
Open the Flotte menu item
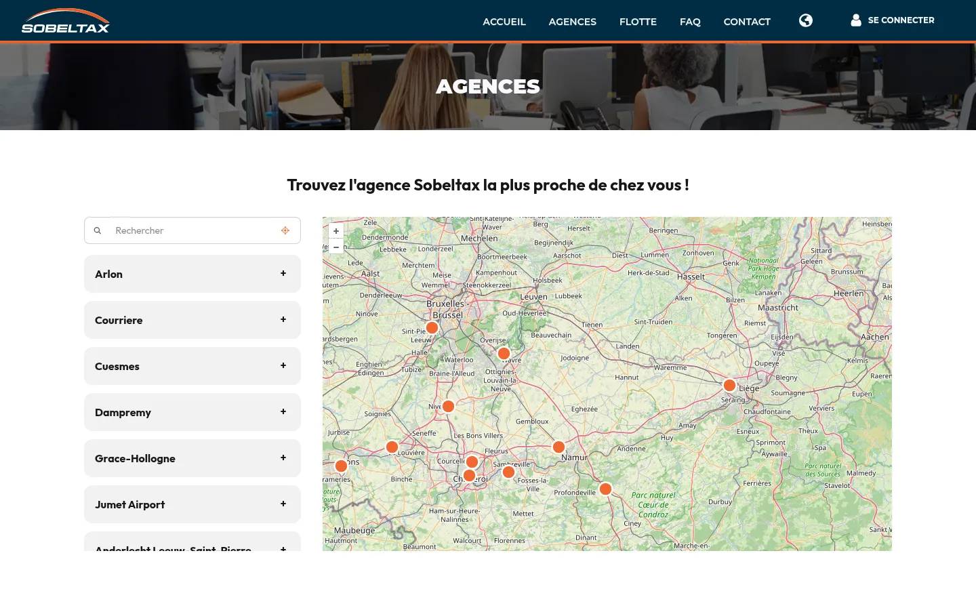(638, 22)
